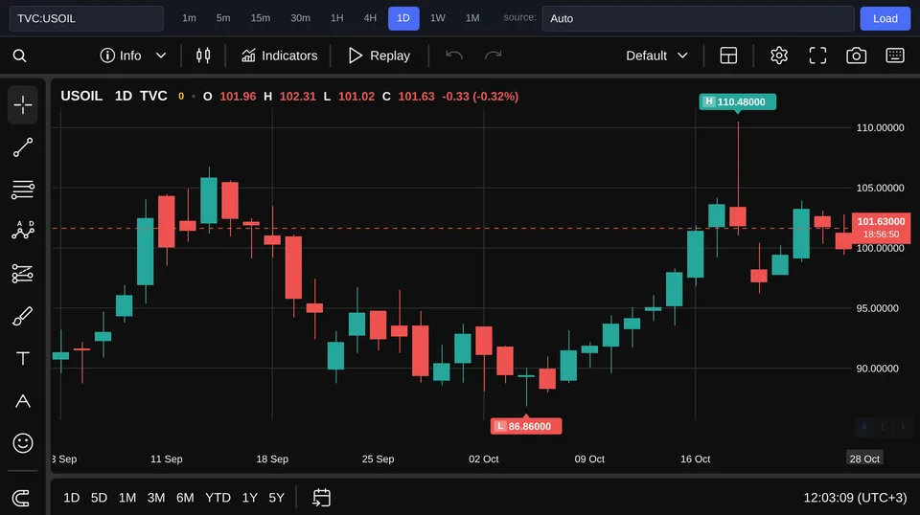Click the TVC:USOIL symbol field
This screenshot has height=515, width=920.
86,18
